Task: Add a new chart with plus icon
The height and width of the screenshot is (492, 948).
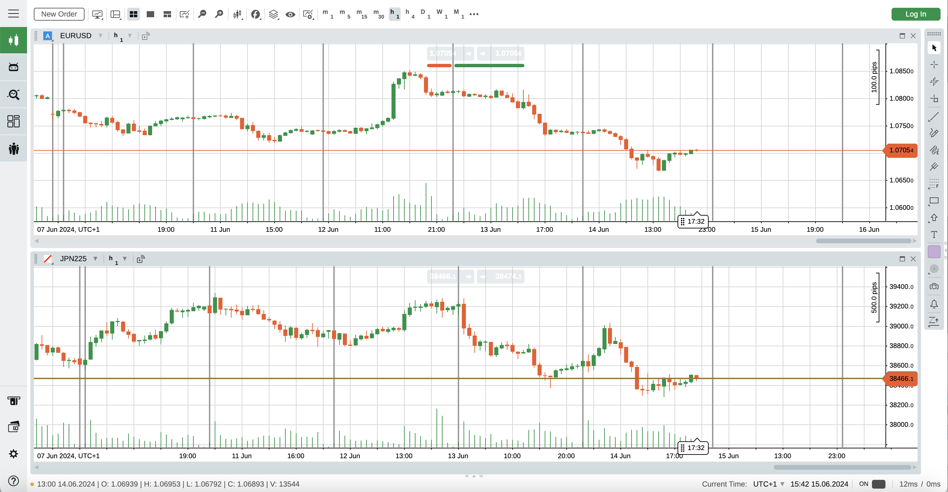Action: (x=184, y=14)
